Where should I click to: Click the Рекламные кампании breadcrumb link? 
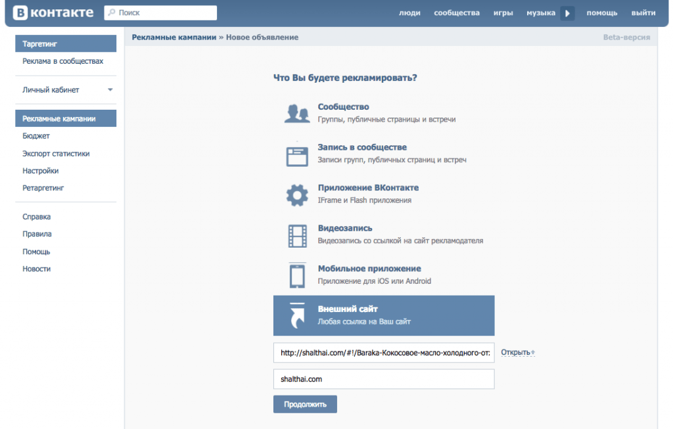(174, 37)
